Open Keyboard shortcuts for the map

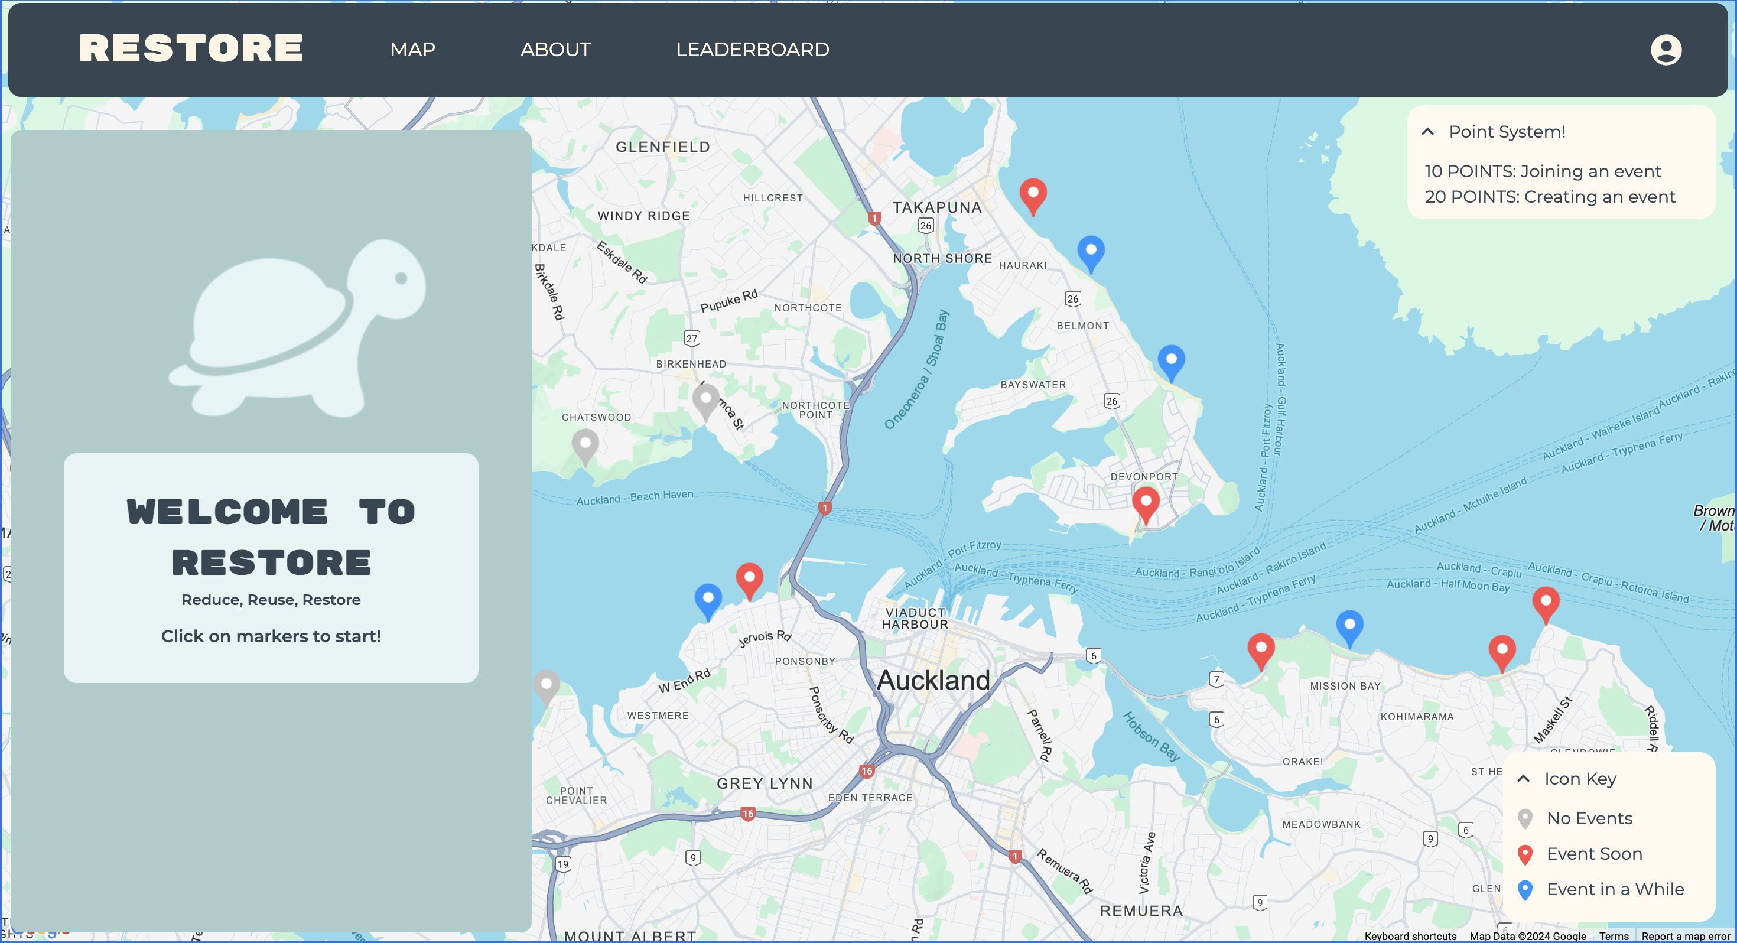(1410, 937)
